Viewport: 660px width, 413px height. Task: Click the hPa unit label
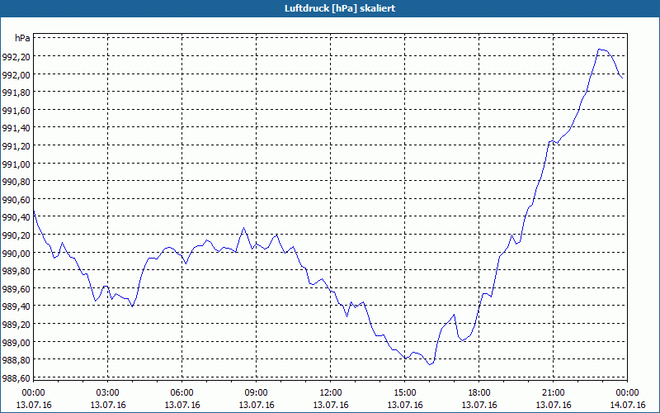click(x=22, y=38)
